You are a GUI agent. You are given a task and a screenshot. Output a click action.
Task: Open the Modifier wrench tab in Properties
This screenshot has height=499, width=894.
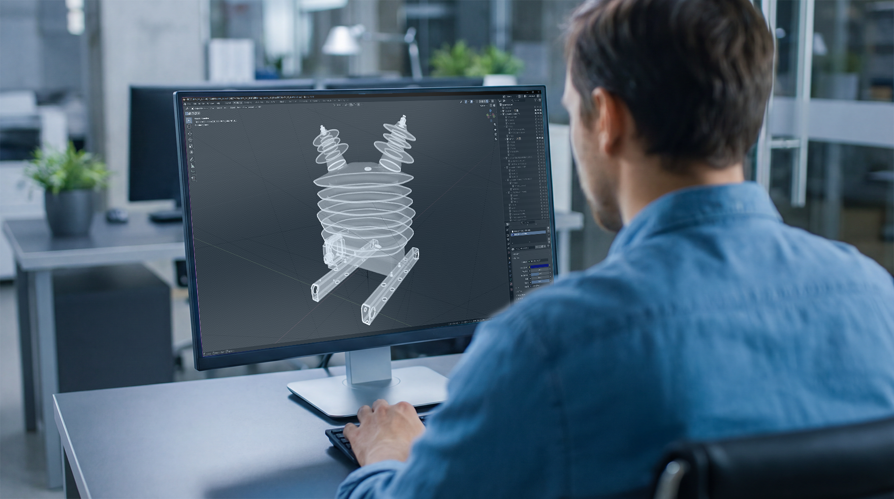pos(509,262)
